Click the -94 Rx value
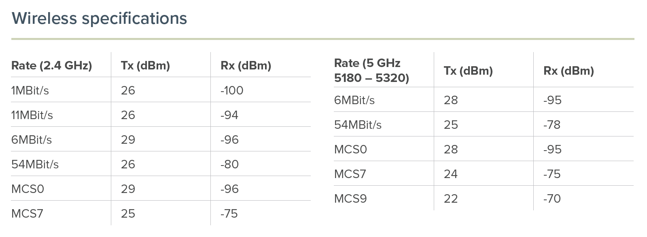This screenshot has height=237, width=647. 229,115
